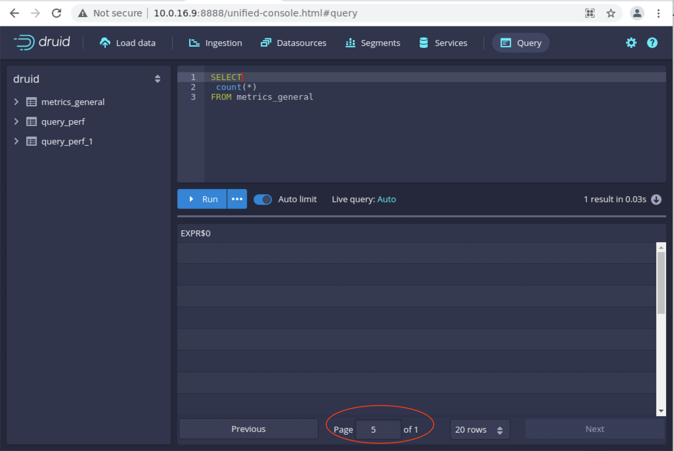The image size is (674, 451).
Task: Click the druid logo in header
Action: 42,42
